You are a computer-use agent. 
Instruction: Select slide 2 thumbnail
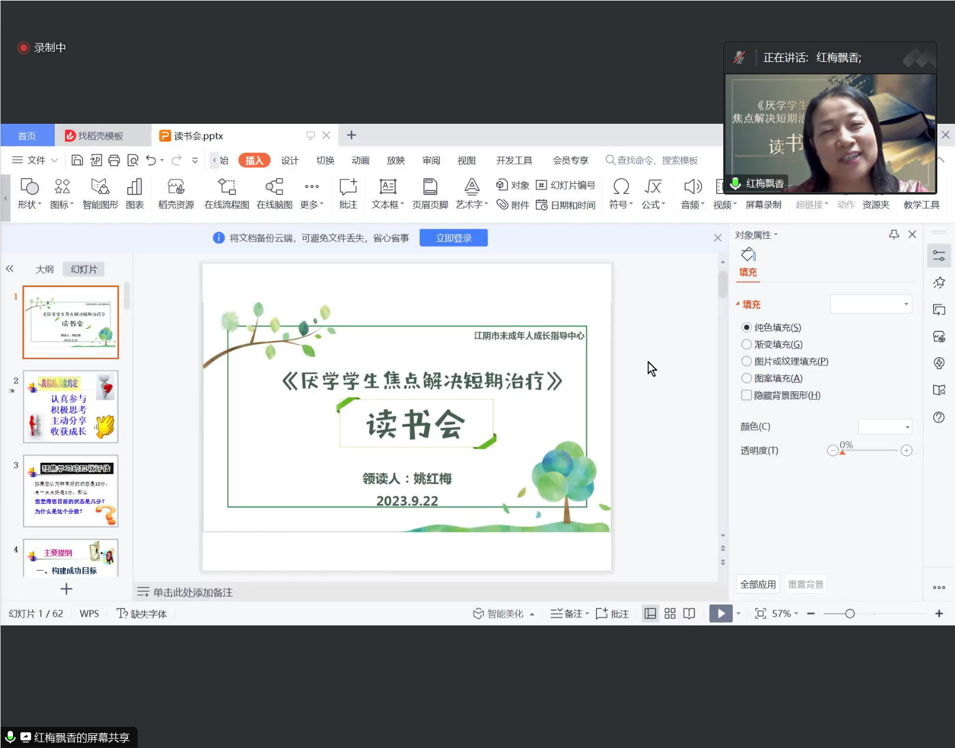[x=71, y=407]
